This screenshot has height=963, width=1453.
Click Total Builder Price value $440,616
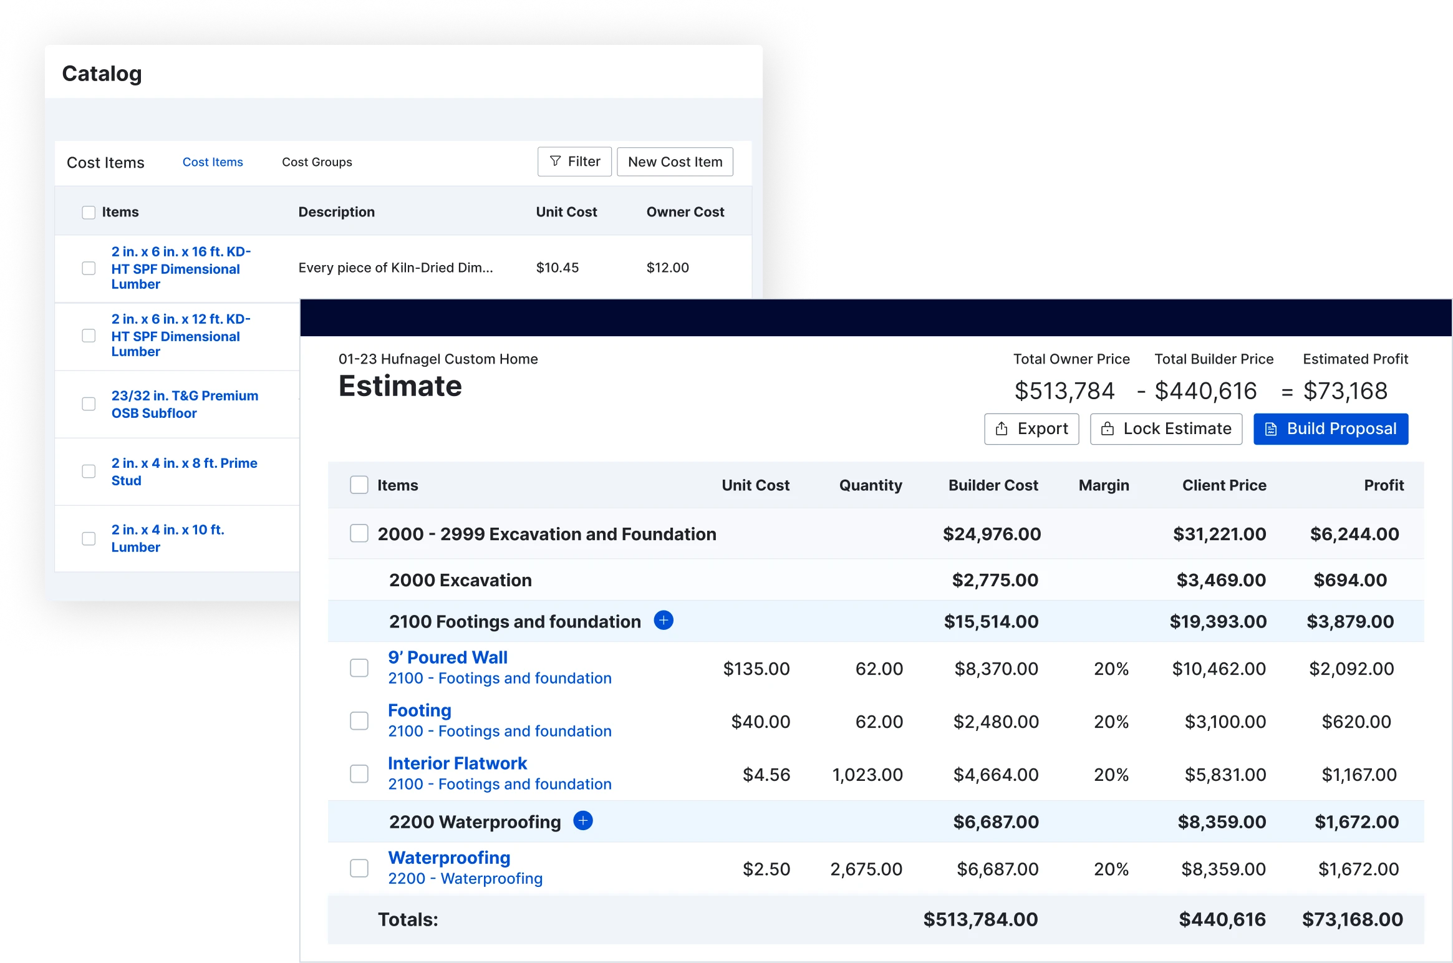[1205, 391]
